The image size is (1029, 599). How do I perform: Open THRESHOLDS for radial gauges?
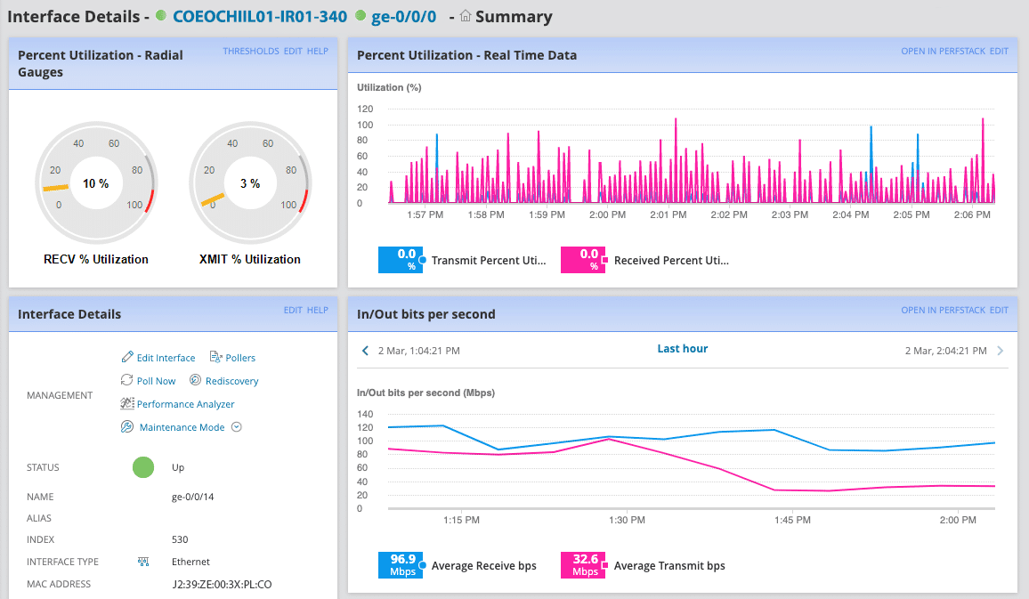pyautogui.click(x=251, y=51)
